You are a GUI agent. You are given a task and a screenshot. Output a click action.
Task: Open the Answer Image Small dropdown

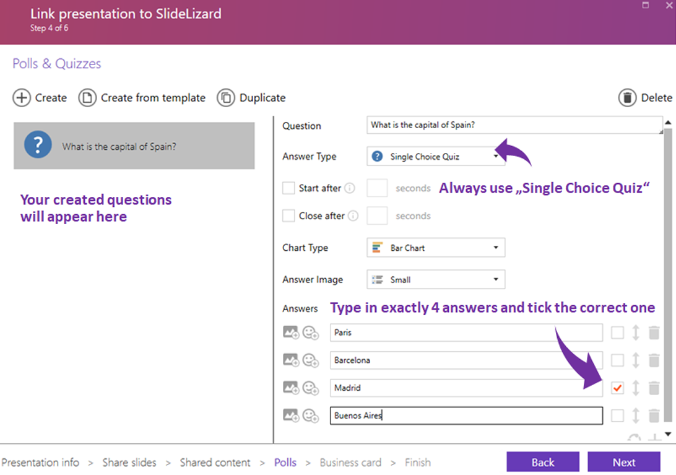pos(436,279)
